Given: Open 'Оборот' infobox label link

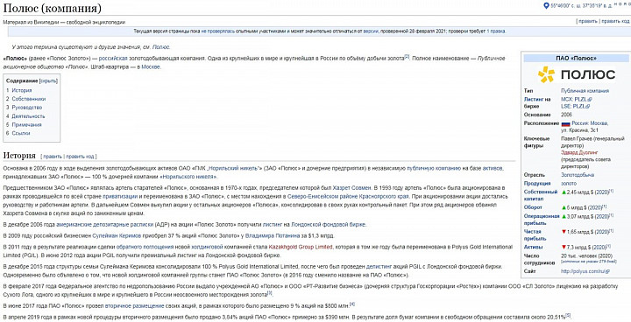Looking at the screenshot, I should (533, 207).
